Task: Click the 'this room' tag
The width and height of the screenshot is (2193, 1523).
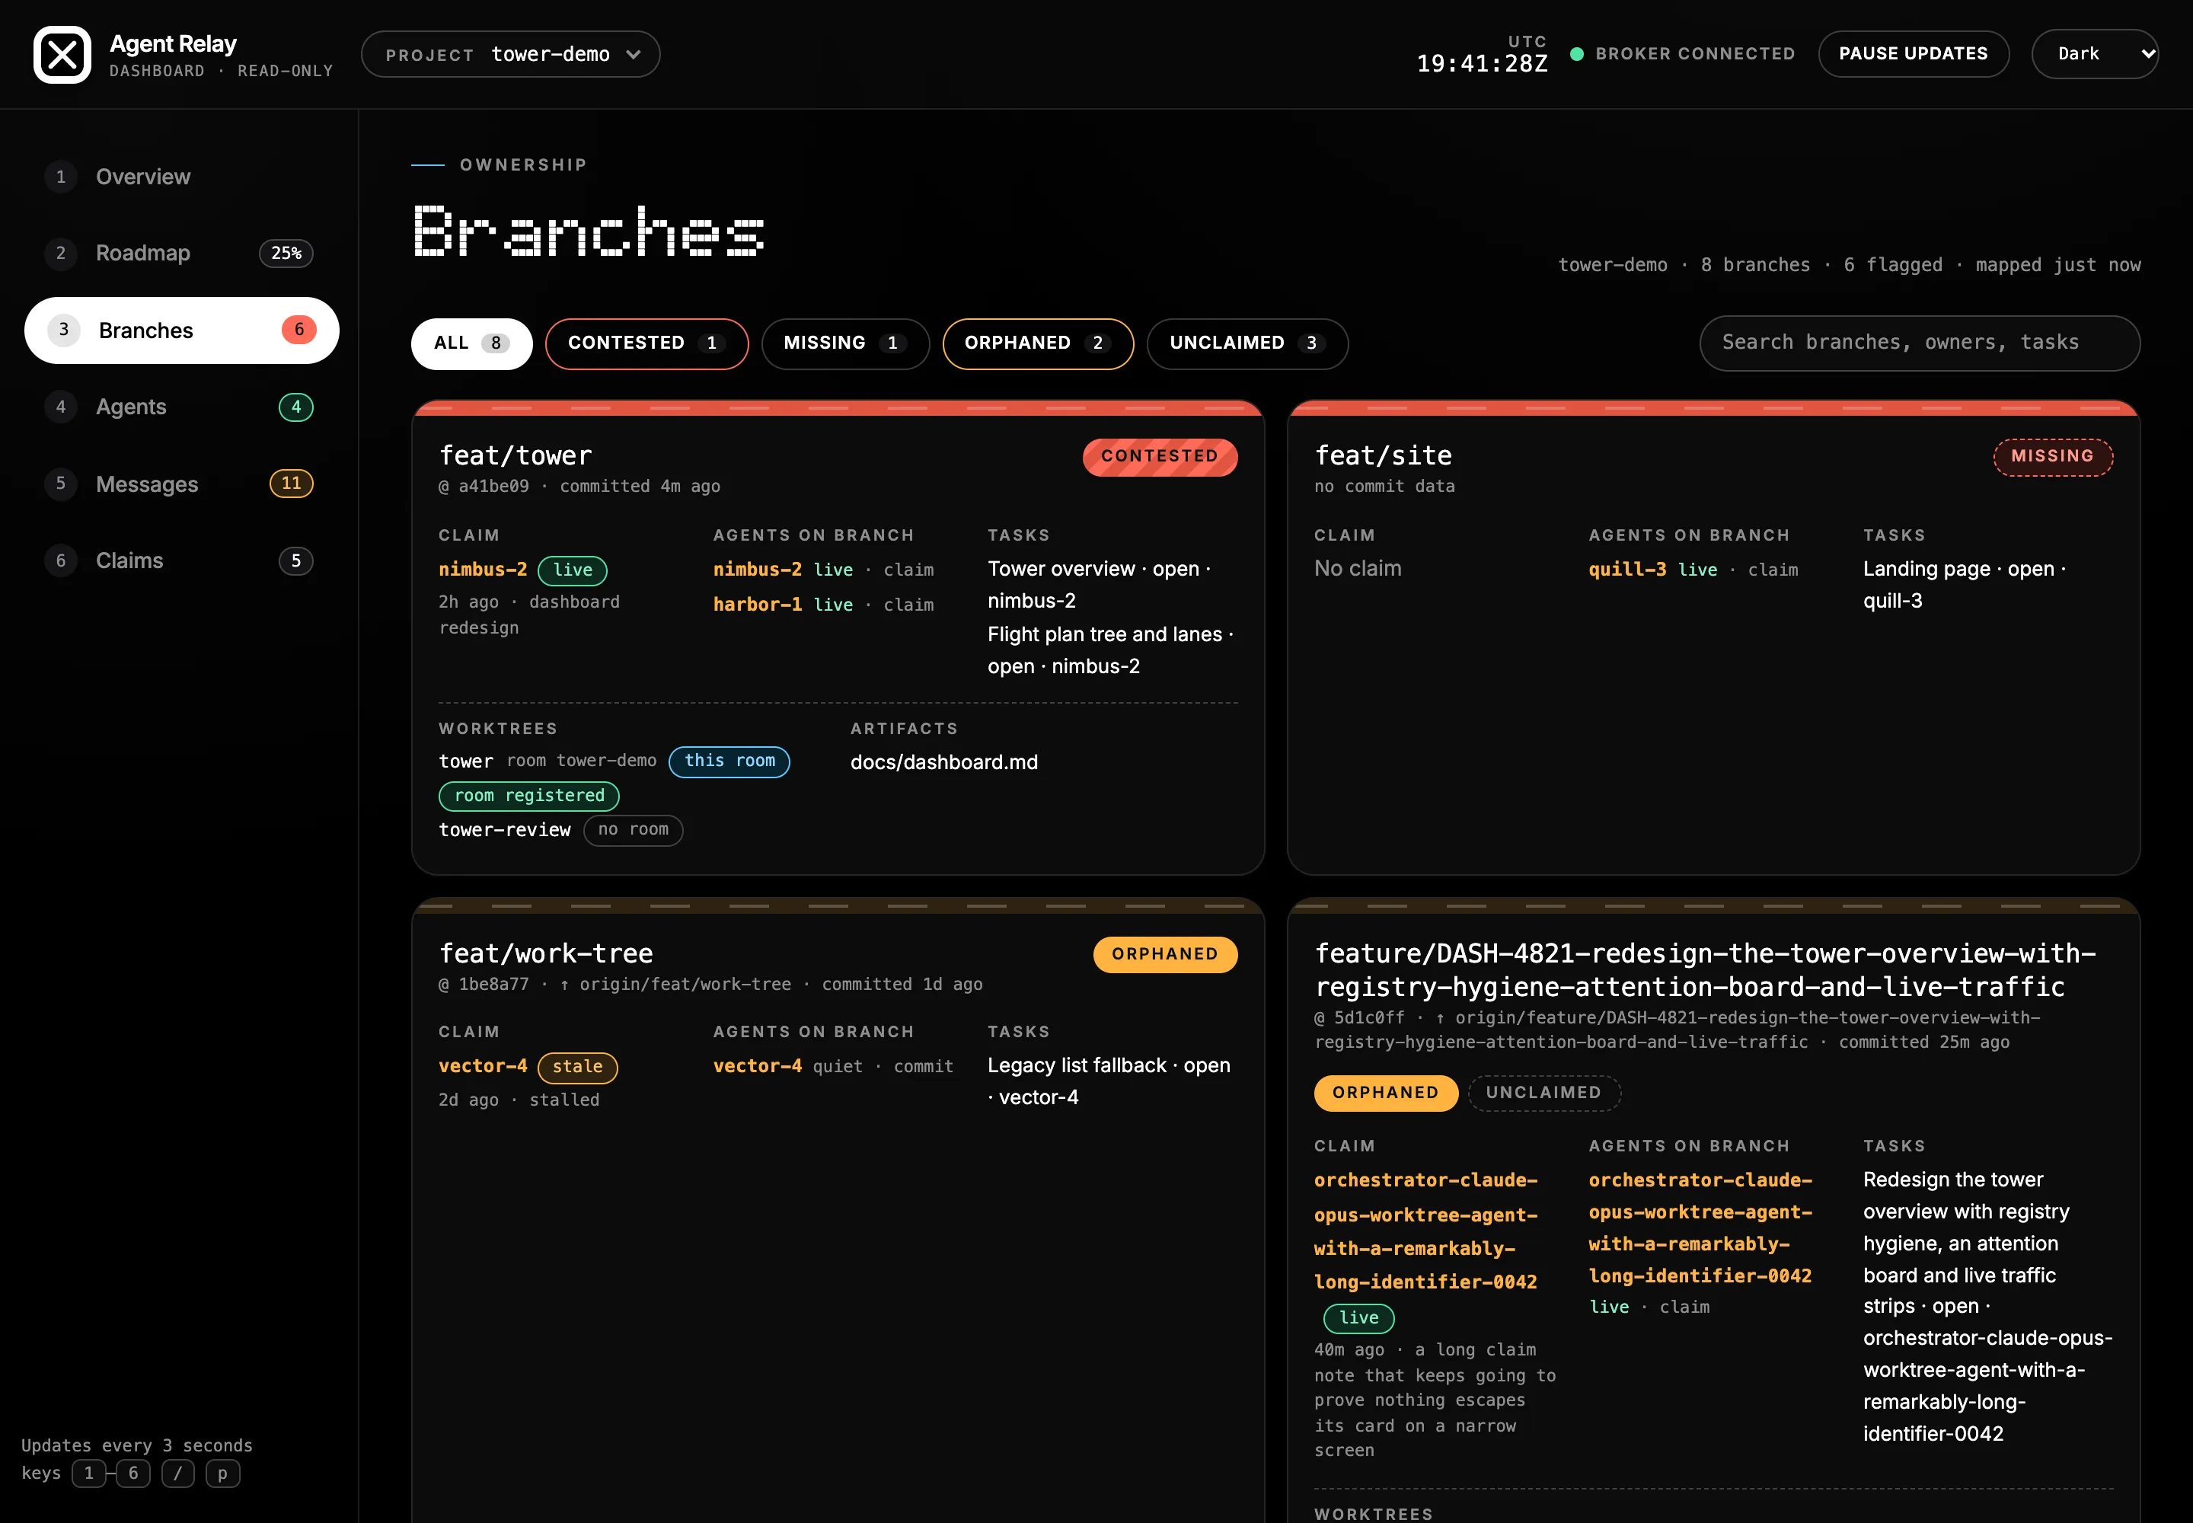Action: tap(729, 761)
